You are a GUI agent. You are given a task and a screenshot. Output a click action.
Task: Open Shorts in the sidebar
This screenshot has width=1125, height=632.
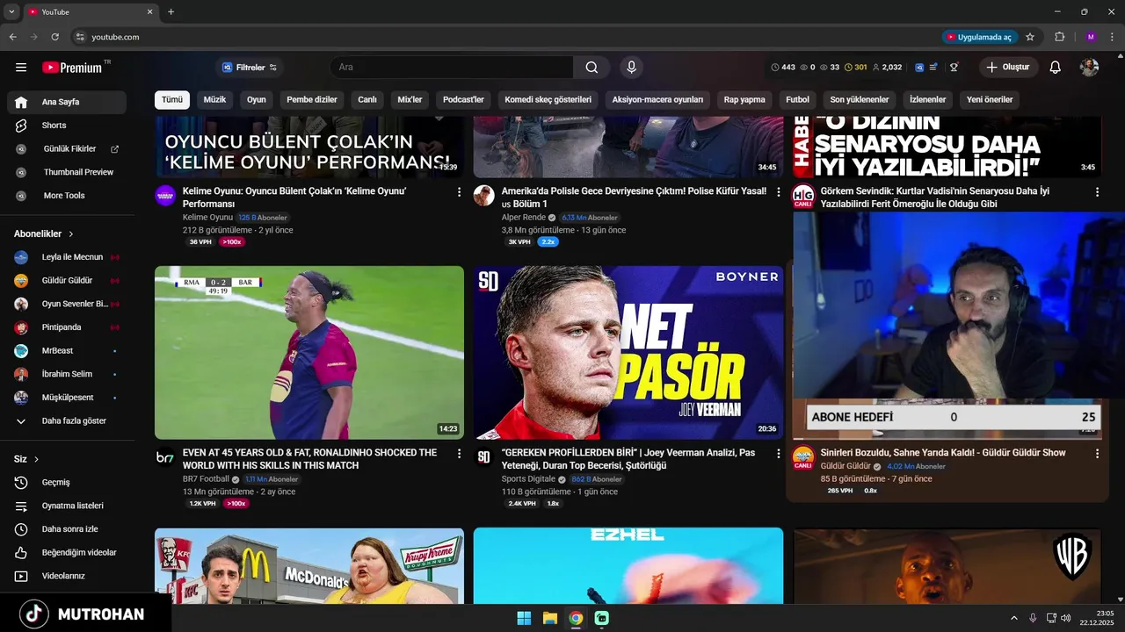[67, 126]
